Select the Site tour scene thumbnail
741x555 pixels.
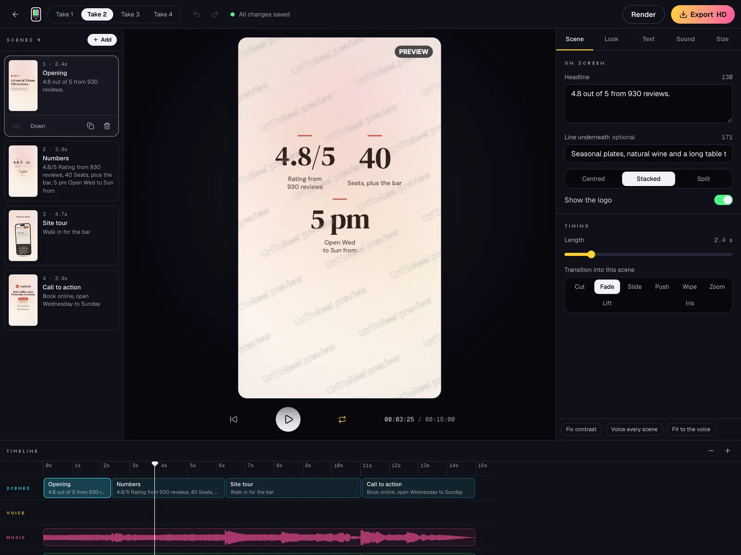click(23, 235)
